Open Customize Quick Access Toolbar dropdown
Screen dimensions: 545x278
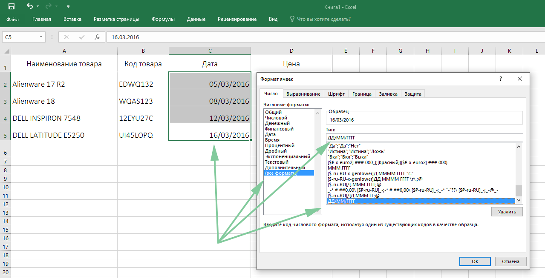[x=69, y=7]
